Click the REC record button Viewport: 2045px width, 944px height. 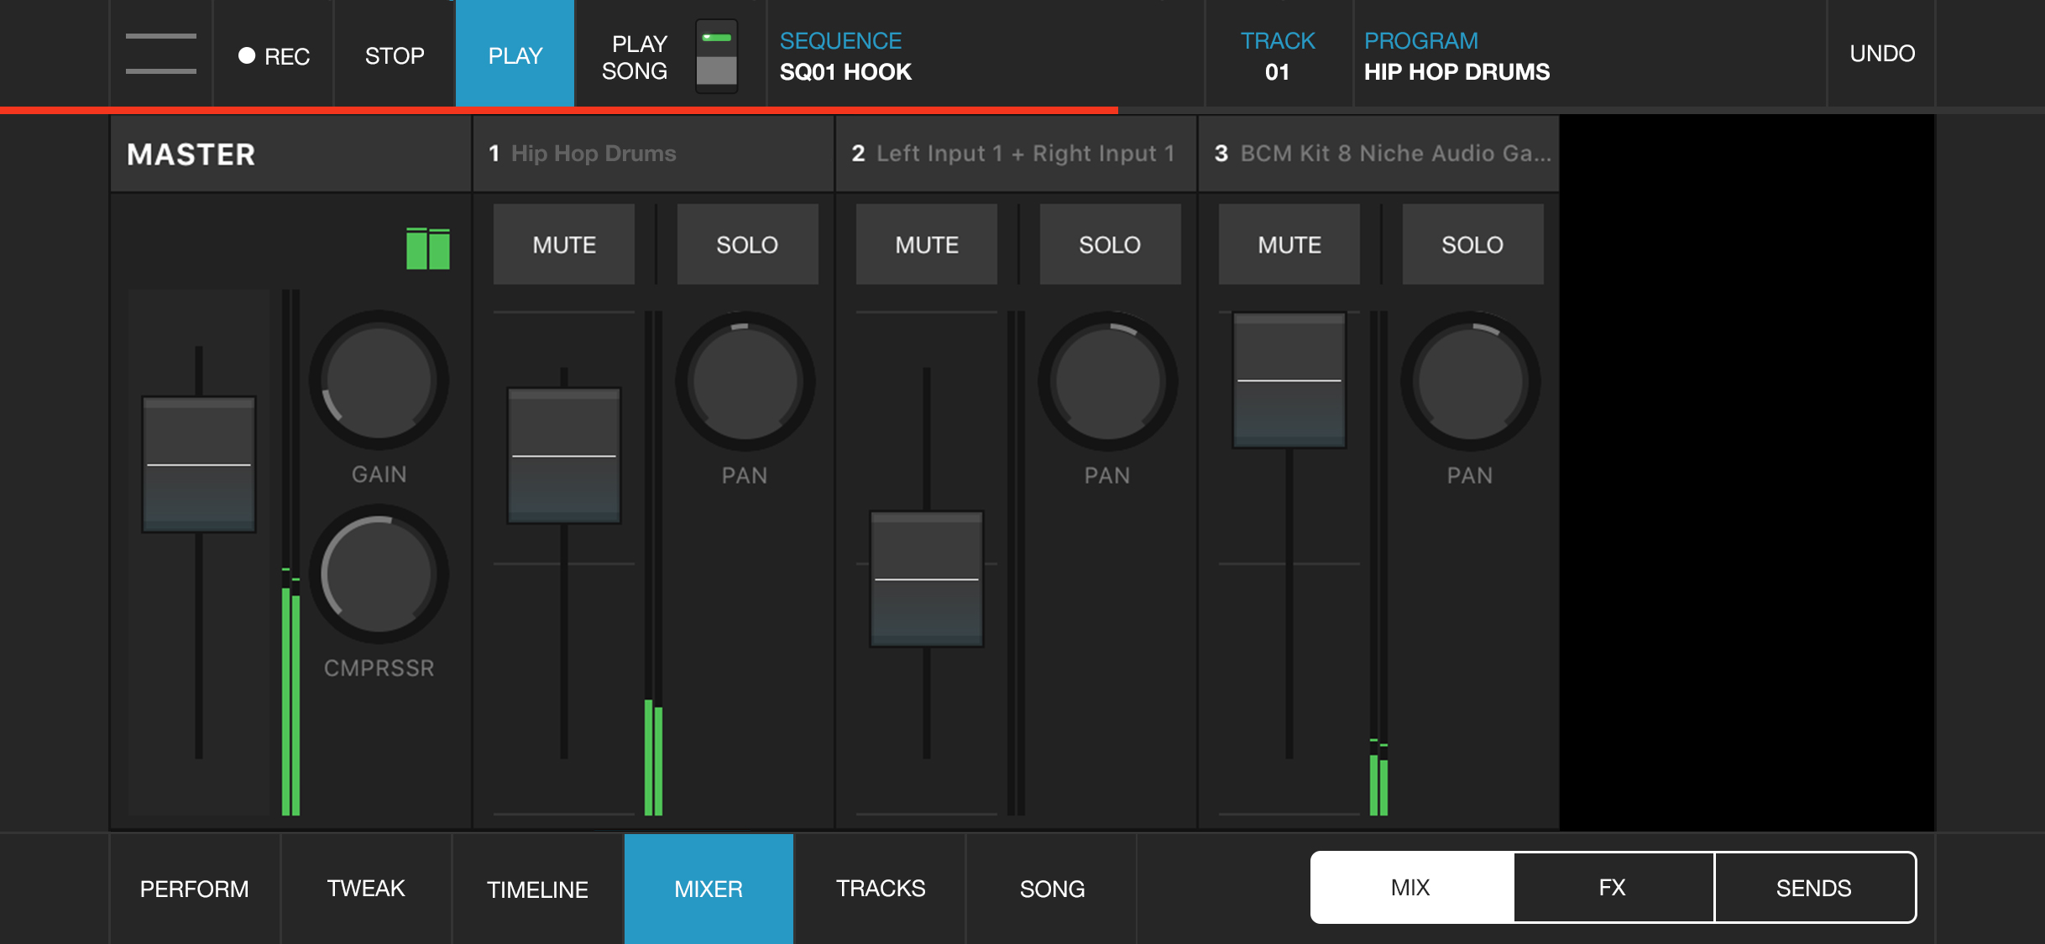(274, 55)
